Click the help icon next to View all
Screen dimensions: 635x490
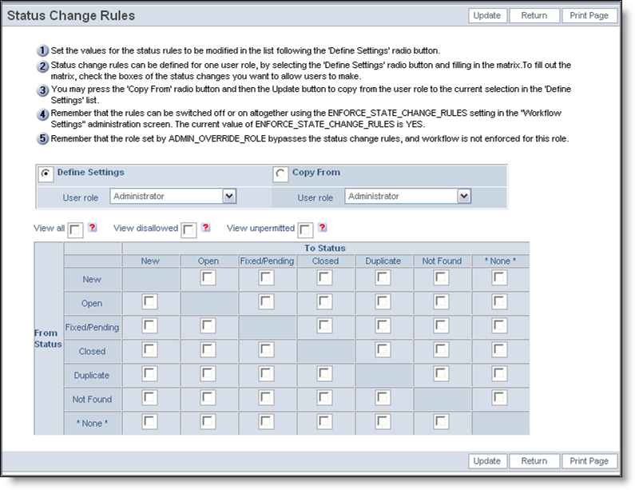[x=93, y=228]
